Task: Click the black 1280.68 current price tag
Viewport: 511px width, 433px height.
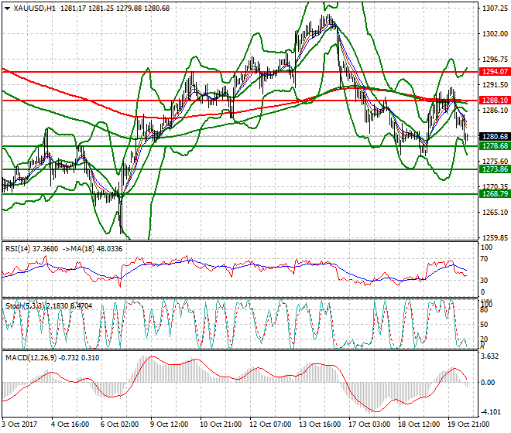Action: pos(489,137)
